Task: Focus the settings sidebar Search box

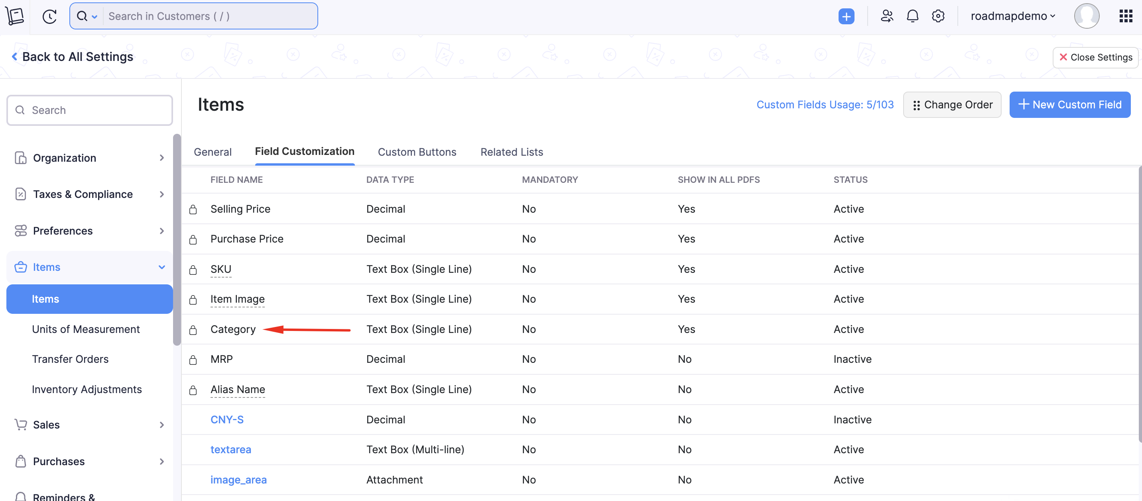Action: click(x=90, y=110)
